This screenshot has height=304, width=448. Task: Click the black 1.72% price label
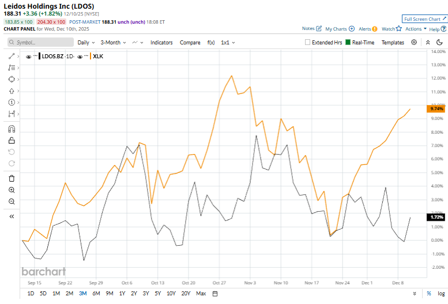point(436,217)
